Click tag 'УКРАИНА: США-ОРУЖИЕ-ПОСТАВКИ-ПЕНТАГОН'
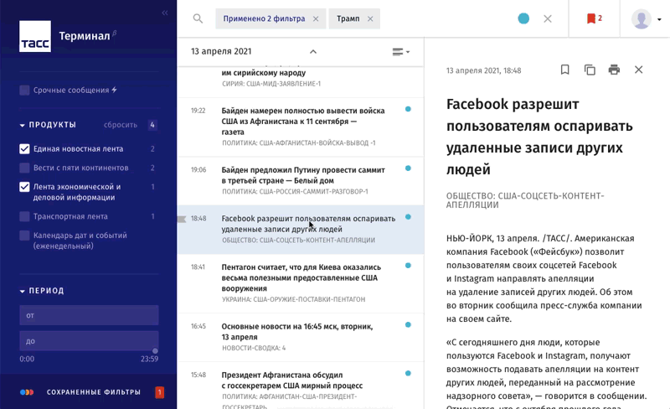This screenshot has width=670, height=409. click(x=294, y=299)
